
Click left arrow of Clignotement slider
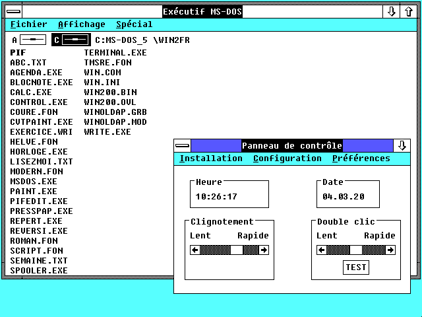[x=195, y=250]
